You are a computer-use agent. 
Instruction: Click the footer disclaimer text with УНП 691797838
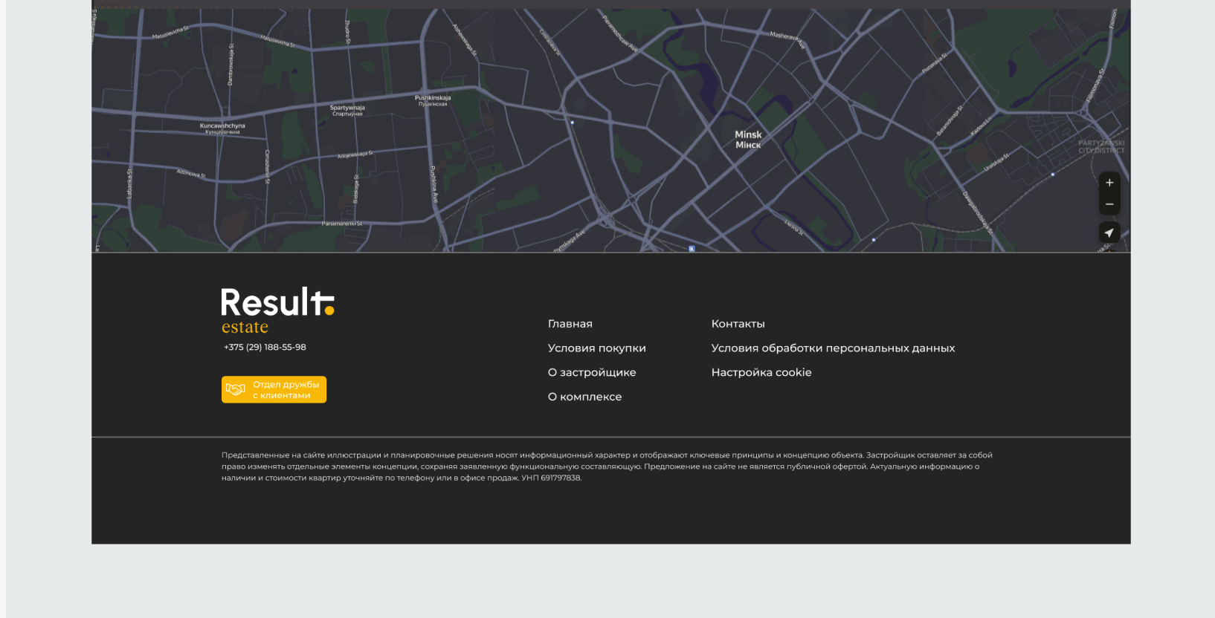607,466
